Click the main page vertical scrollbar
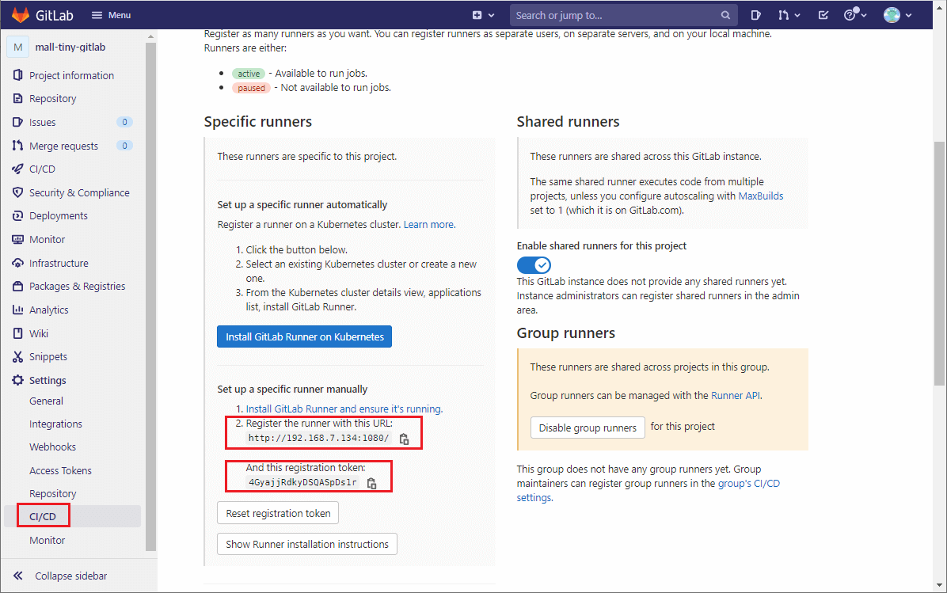947x593 pixels. tap(939, 264)
